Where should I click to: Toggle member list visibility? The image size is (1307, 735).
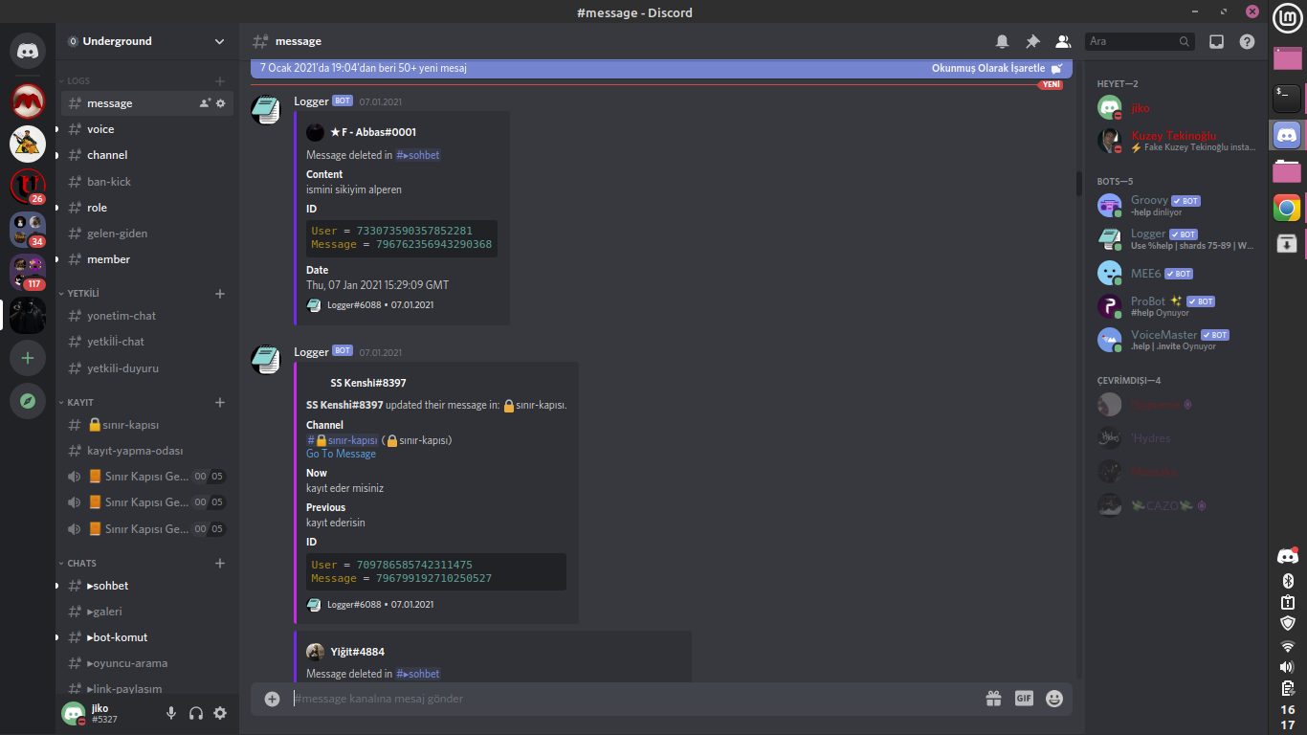click(x=1063, y=41)
